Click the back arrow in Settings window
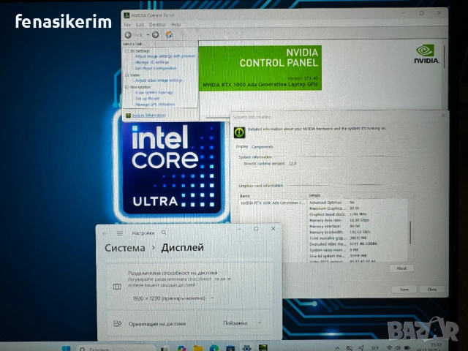 point(105,233)
